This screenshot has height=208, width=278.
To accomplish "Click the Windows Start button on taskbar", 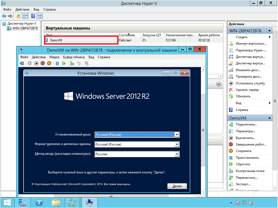I will pyautogui.click(x=7, y=203).
